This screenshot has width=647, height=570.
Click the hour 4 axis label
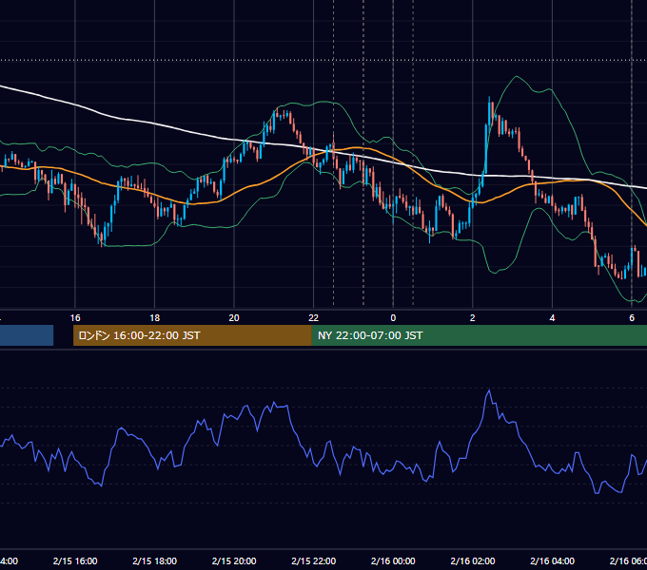552,318
